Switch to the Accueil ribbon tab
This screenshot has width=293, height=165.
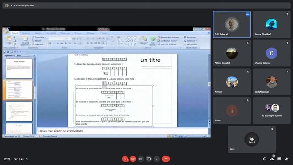coord(15,33)
